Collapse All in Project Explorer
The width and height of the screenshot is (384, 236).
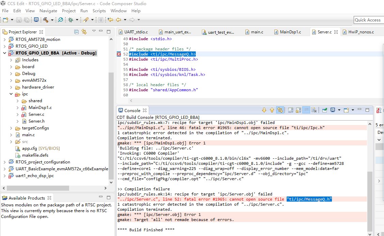77,32
